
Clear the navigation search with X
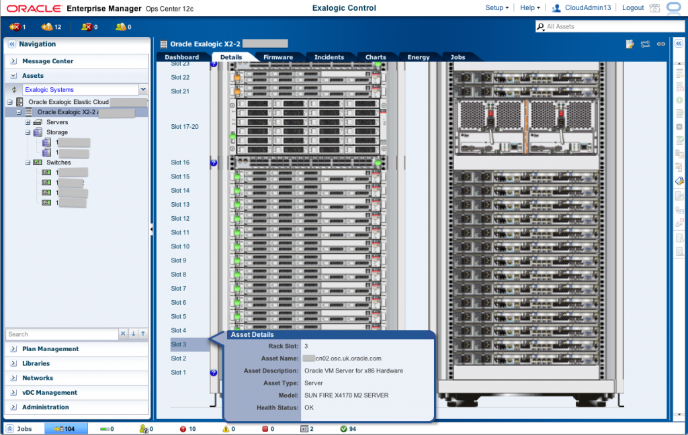(124, 334)
